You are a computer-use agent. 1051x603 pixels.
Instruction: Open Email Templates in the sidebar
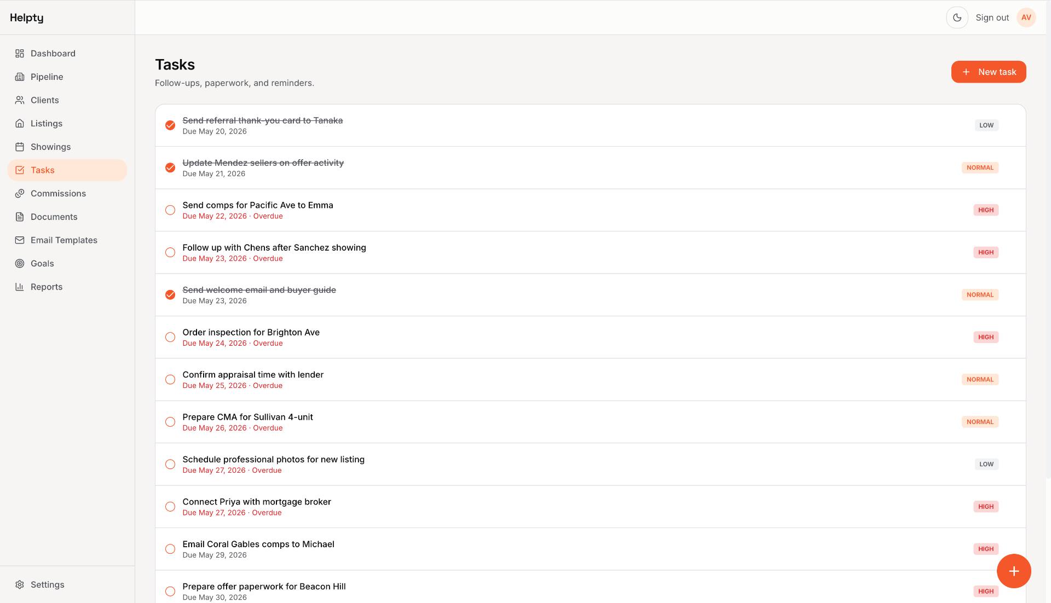pyautogui.click(x=67, y=240)
